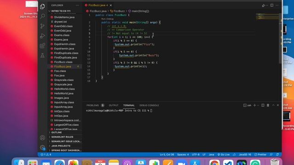
Task: Close the bottom panel
Action: [278, 105]
